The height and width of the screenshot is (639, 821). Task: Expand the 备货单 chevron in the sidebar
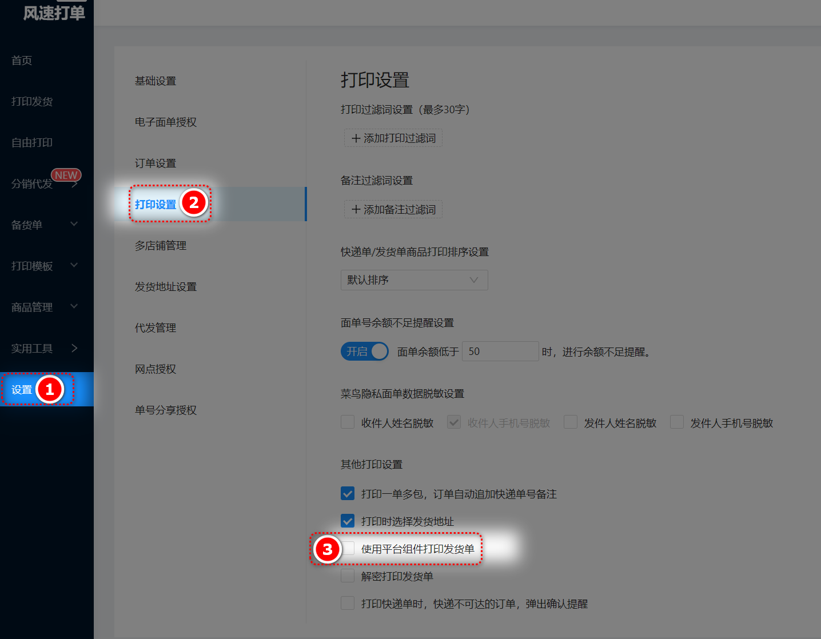[74, 224]
